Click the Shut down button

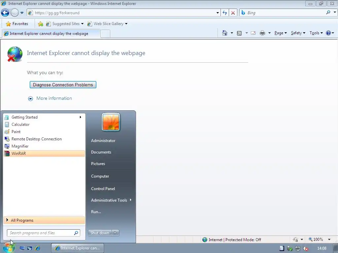pos(100,233)
